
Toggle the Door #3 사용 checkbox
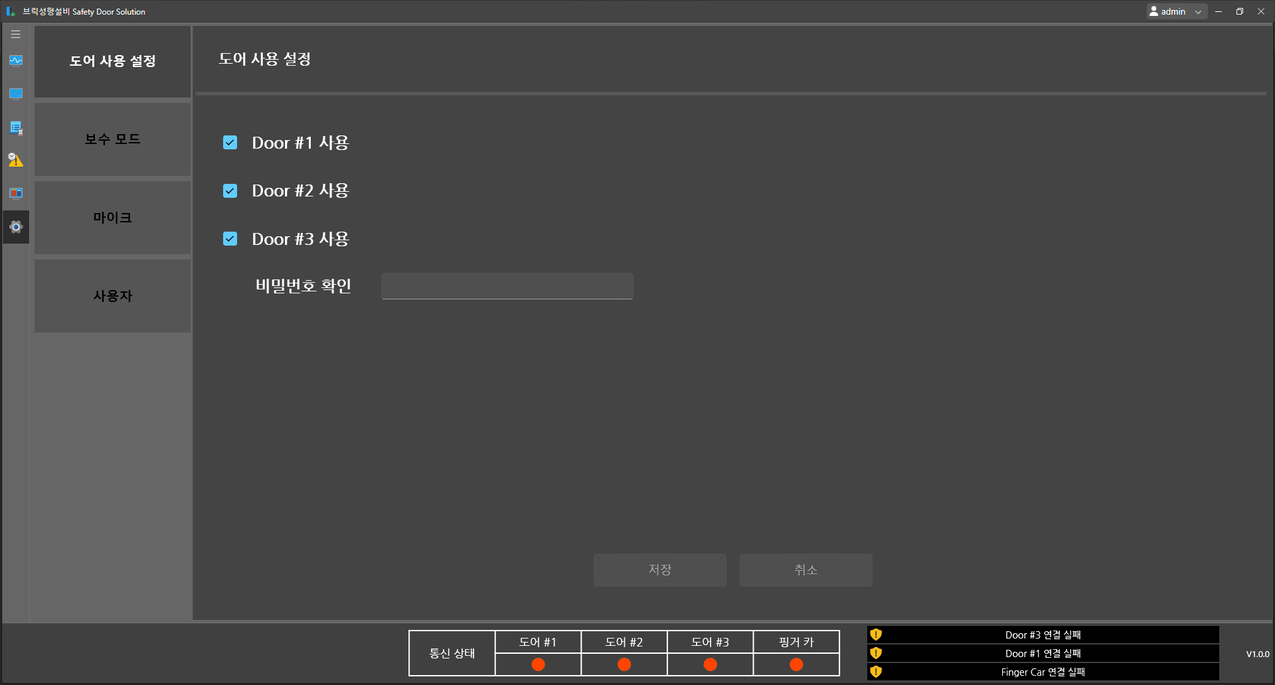pyautogui.click(x=230, y=238)
